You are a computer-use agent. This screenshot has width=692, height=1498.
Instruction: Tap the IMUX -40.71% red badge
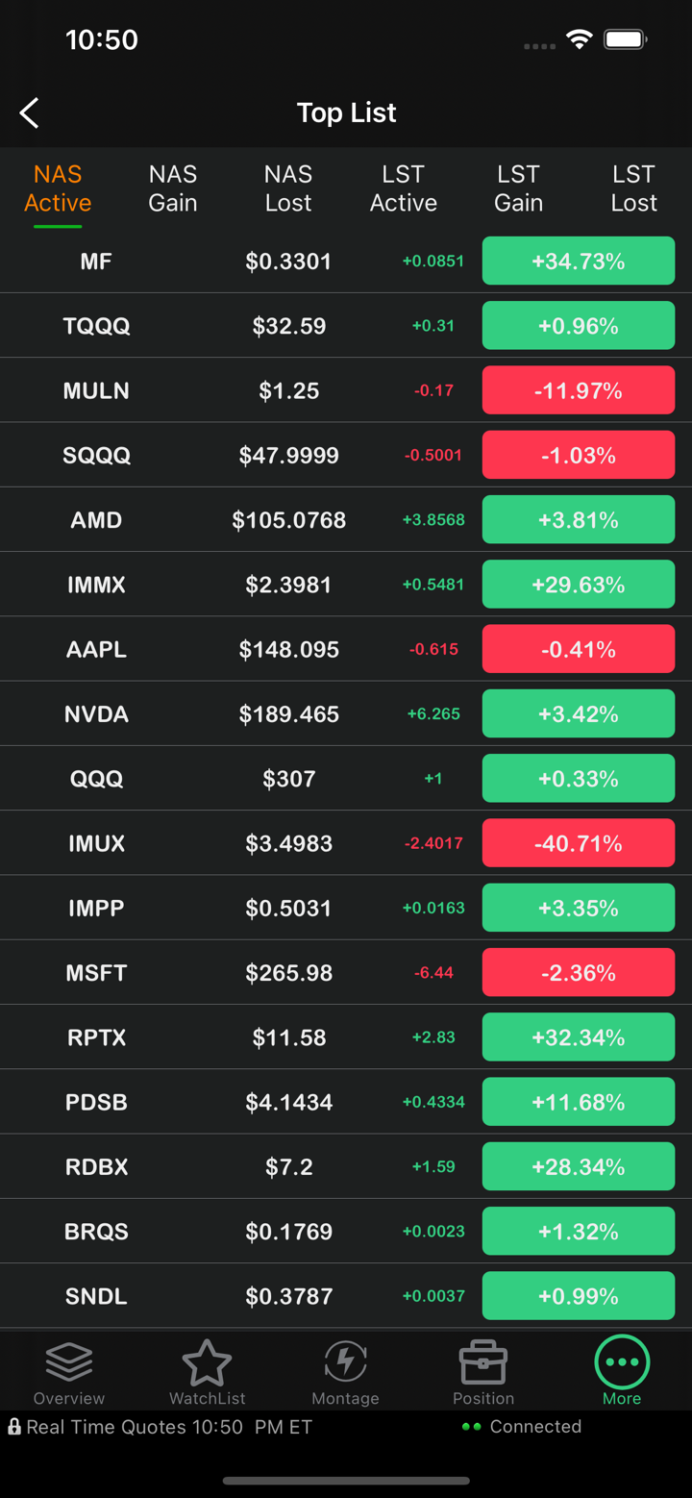click(x=579, y=843)
